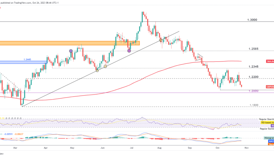Click the Jul month on time axis
The width and height of the screenshot is (274, 157).
coord(130,149)
